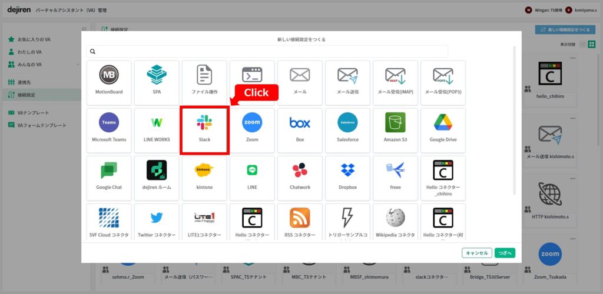Image resolution: width=603 pixels, height=294 pixels.
Task: Select the Google Drive connector
Action: 443,131
